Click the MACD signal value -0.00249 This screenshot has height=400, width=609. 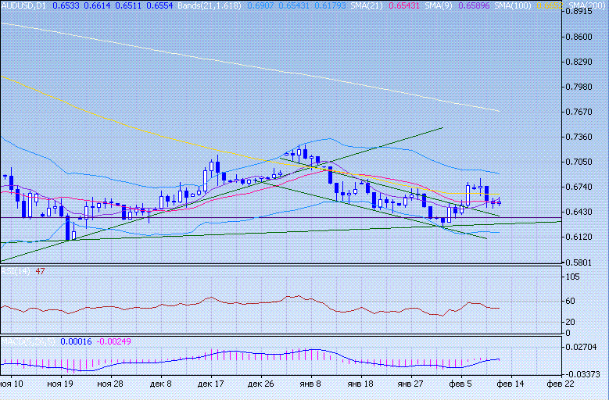[x=113, y=341]
